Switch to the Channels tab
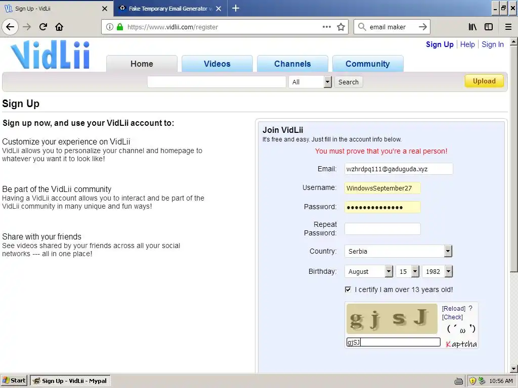This screenshot has width=518, height=388. pyautogui.click(x=292, y=64)
